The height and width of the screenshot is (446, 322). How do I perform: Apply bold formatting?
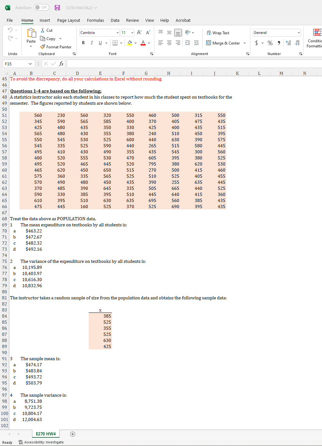coord(83,43)
